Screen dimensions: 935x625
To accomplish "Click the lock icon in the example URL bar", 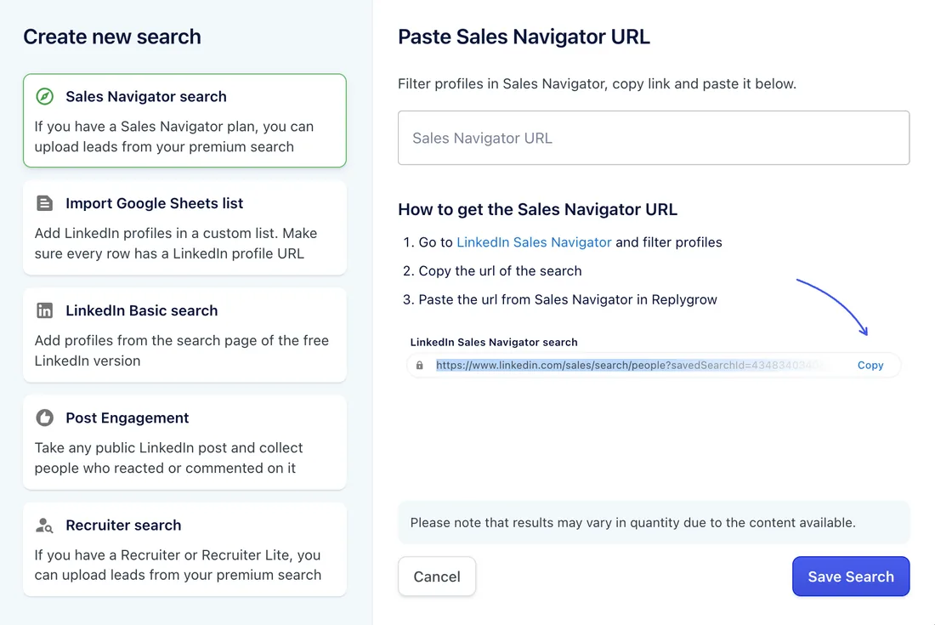I will pyautogui.click(x=420, y=365).
